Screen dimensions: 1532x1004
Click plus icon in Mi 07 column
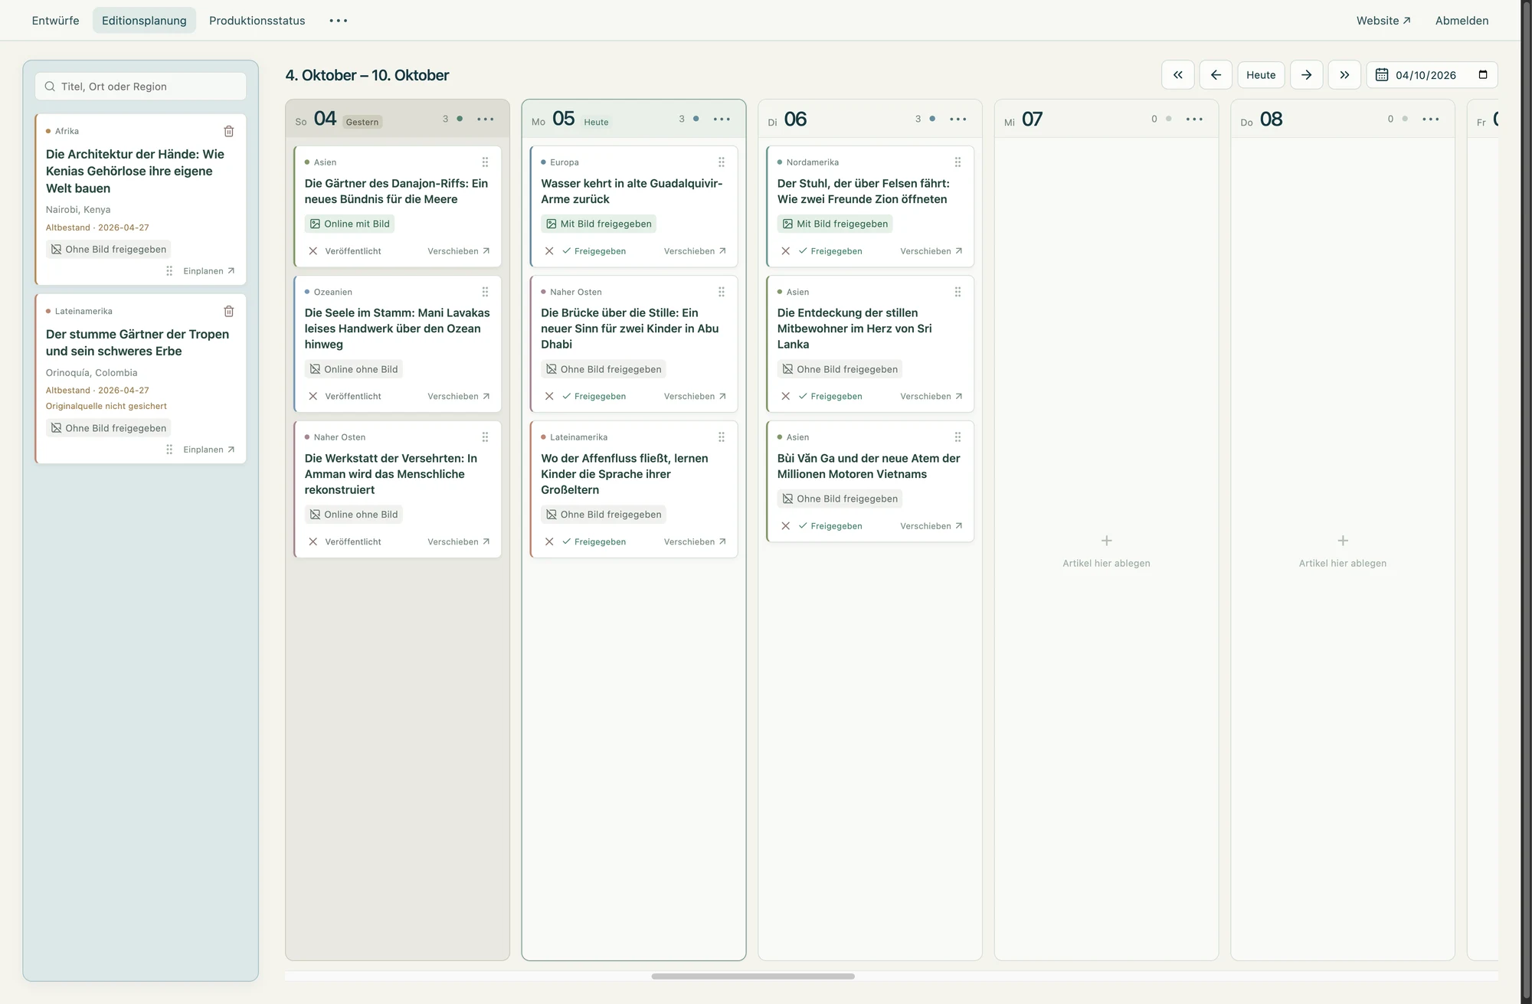pos(1106,541)
